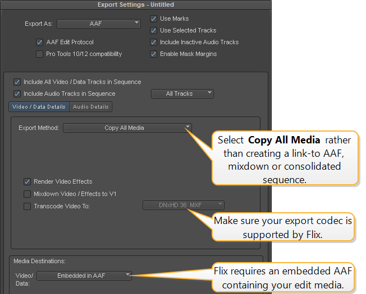The width and height of the screenshot is (366, 294).
Task: Toggle the Use Marks checkbox
Action: 154,18
